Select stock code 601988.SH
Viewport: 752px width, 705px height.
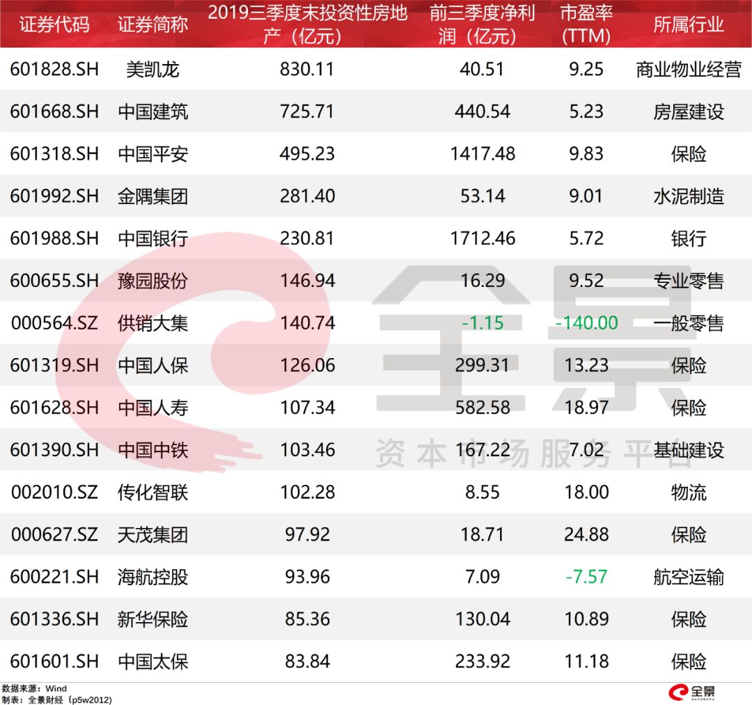[x=54, y=238]
